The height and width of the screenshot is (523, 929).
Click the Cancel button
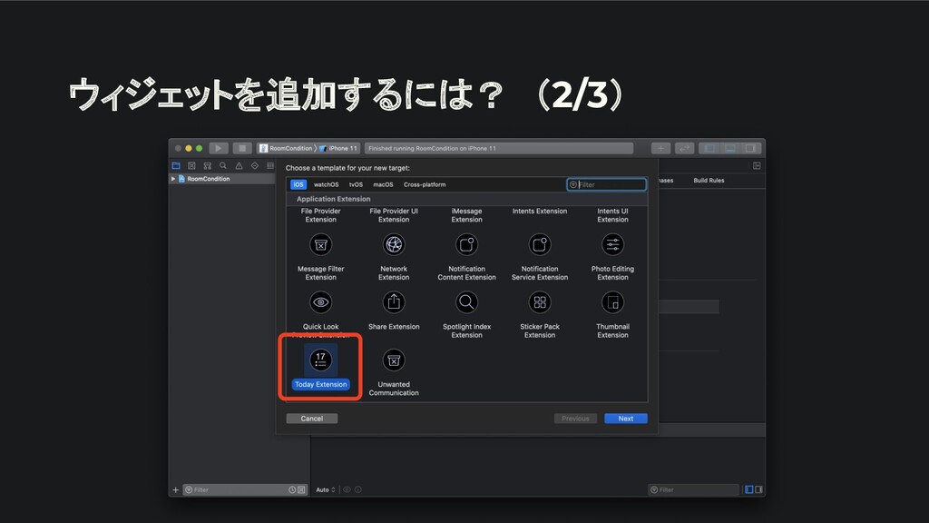312,419
